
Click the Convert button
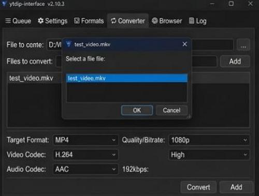tap(198, 187)
